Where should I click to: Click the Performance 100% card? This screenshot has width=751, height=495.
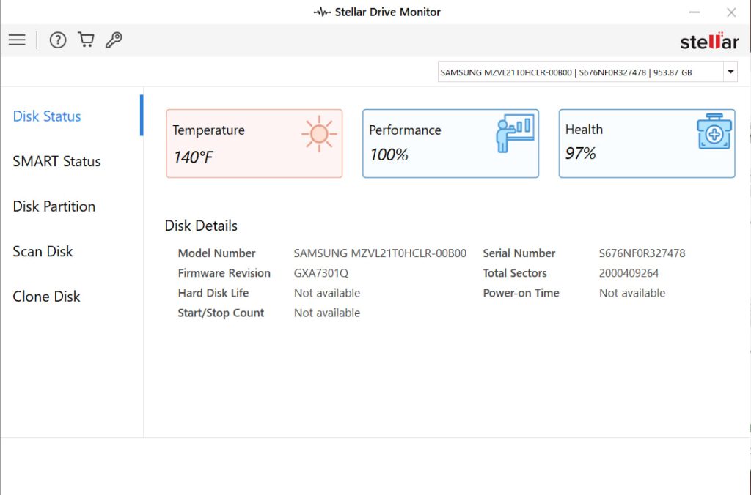pyautogui.click(x=451, y=144)
